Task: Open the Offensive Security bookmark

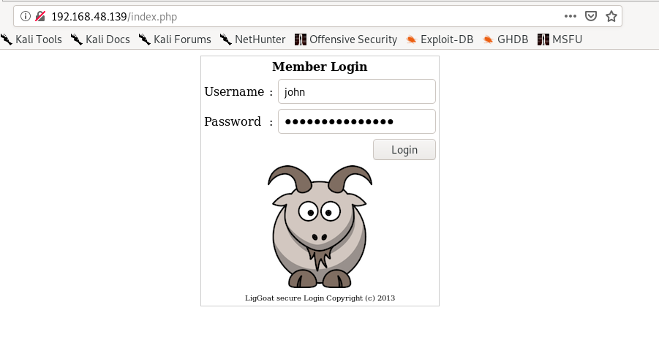Action: click(x=346, y=39)
